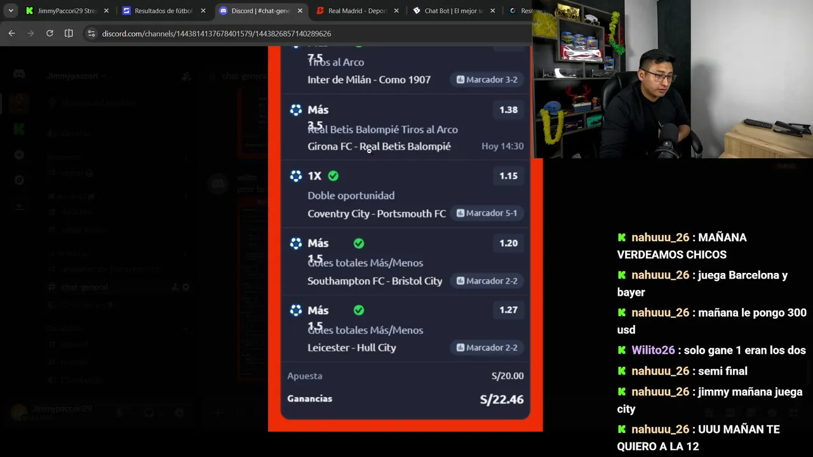Click 'Coventry City - Portsmouth FC' match
This screenshot has height=457, width=813.
point(377,213)
